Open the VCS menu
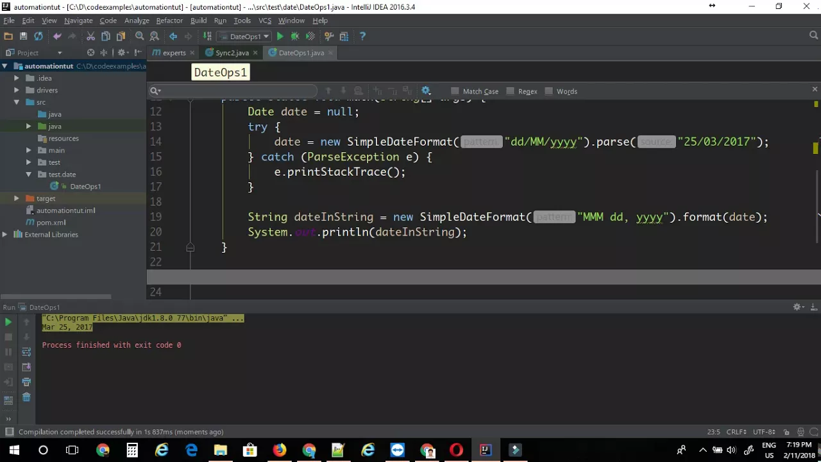 coord(265,21)
